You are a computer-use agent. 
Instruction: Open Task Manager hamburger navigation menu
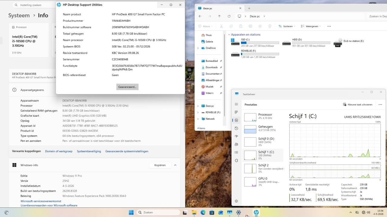tap(236, 104)
